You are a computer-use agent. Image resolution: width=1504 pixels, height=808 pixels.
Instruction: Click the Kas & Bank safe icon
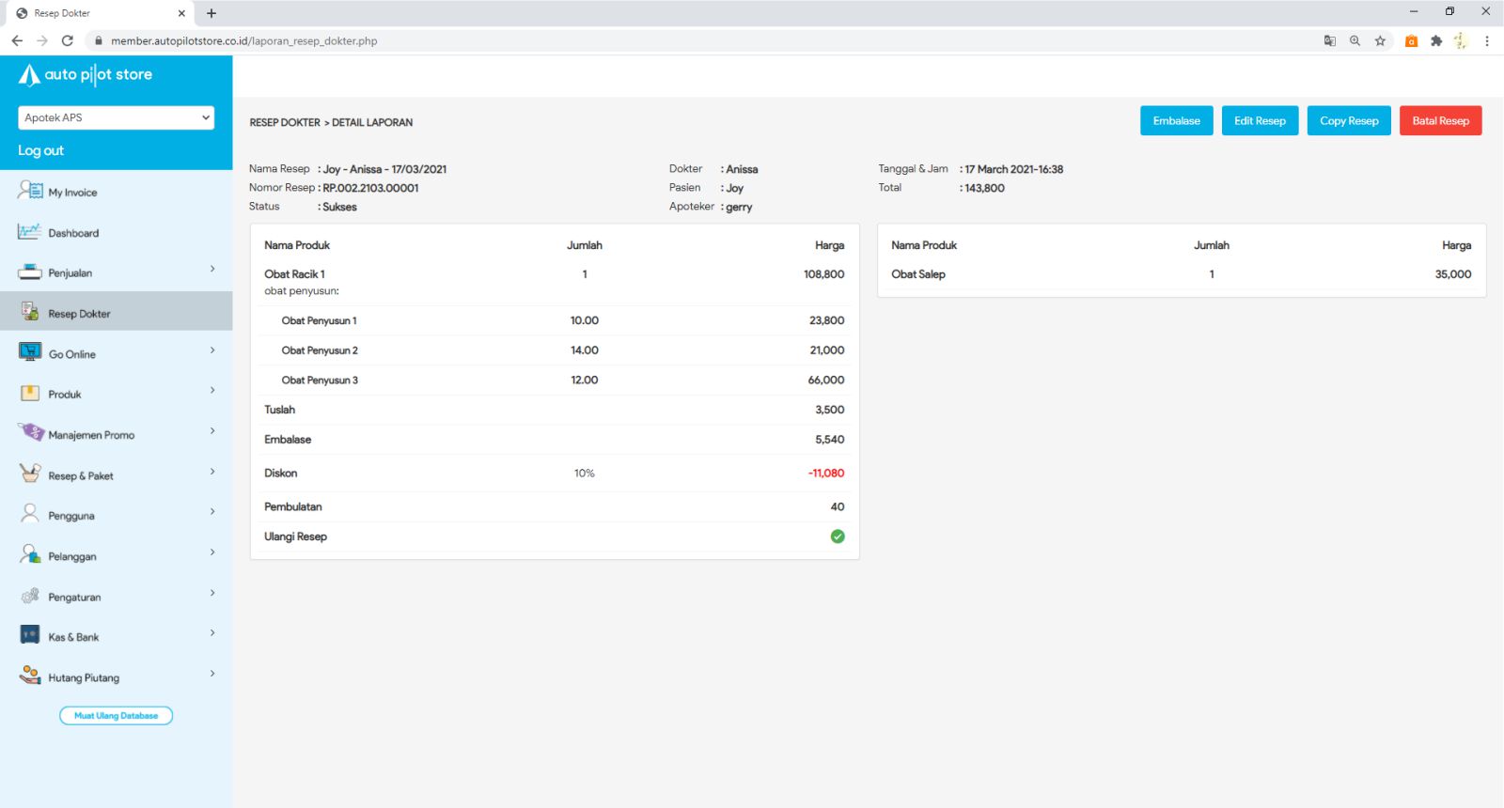30,635
